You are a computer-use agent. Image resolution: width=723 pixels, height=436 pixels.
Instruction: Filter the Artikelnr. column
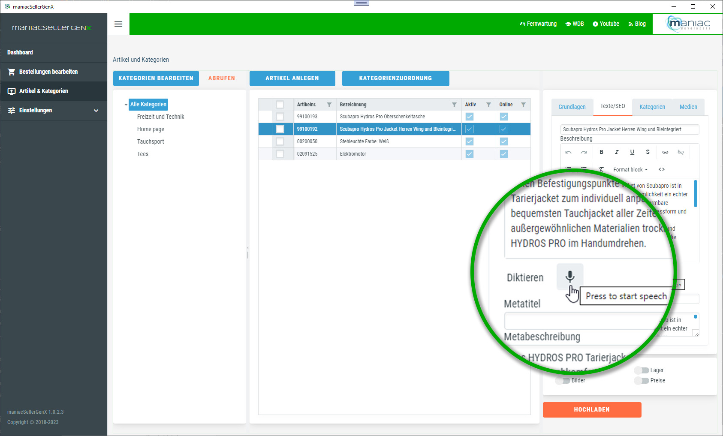coord(329,105)
